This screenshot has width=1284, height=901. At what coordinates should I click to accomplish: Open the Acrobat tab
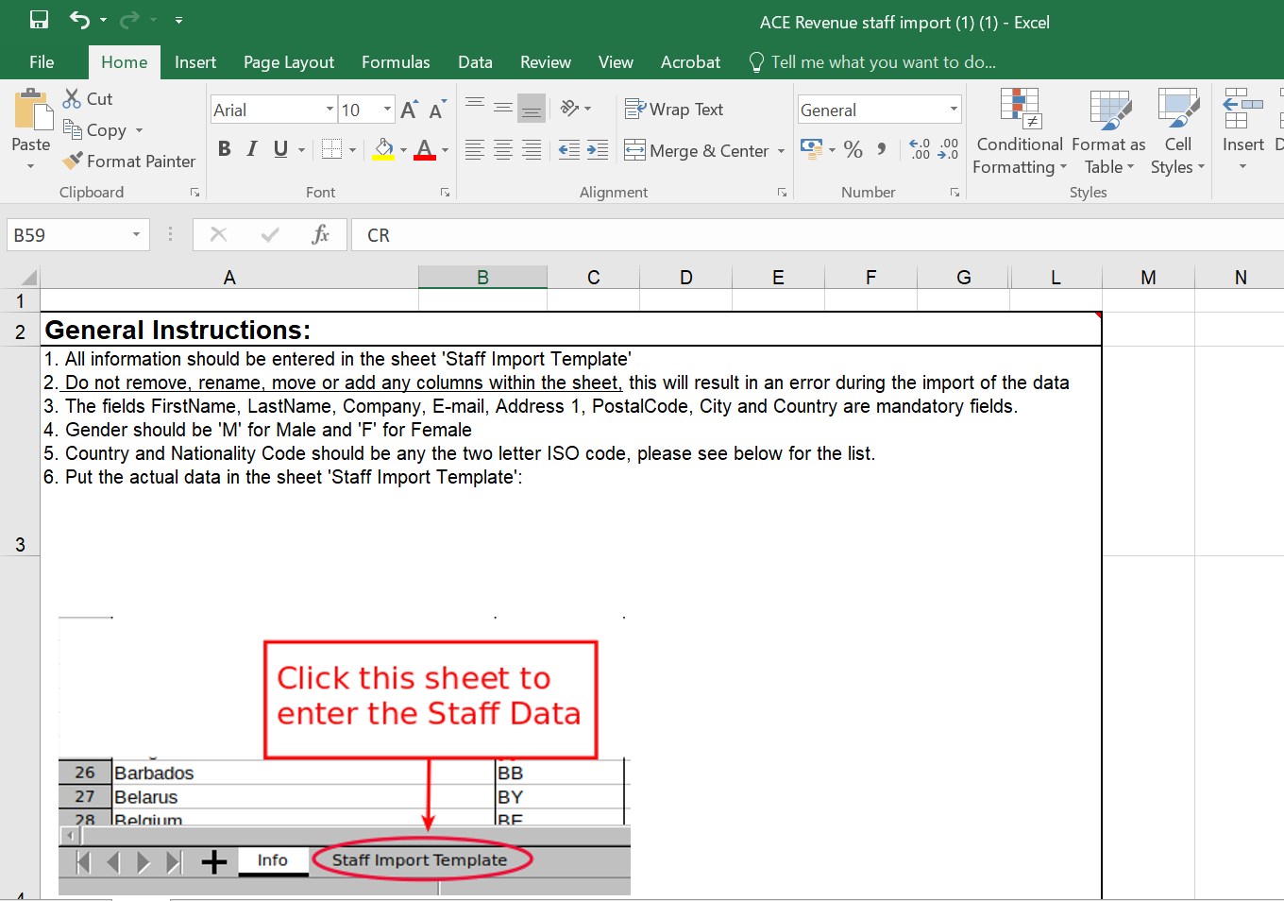point(690,62)
